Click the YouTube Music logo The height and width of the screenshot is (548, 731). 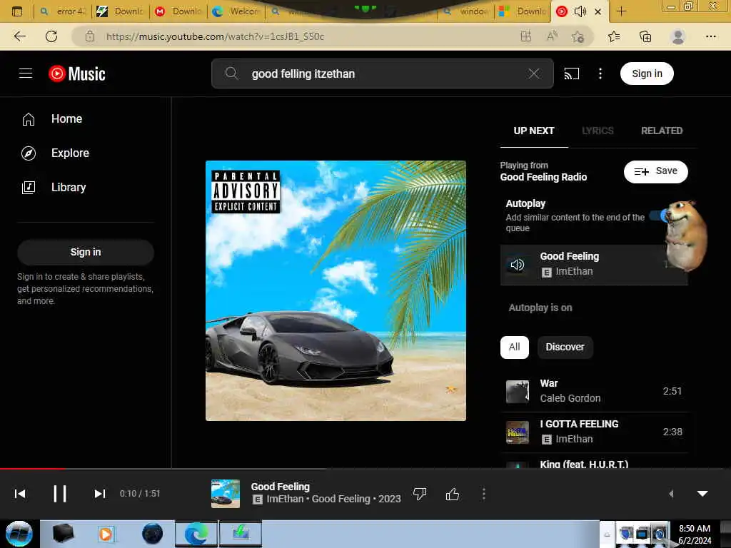point(77,73)
